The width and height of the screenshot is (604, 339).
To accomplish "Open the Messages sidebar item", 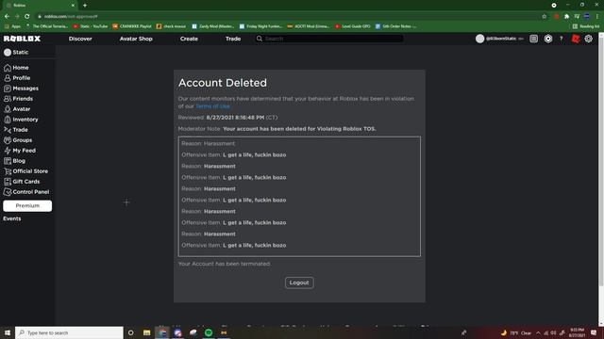I will [x=21, y=89].
